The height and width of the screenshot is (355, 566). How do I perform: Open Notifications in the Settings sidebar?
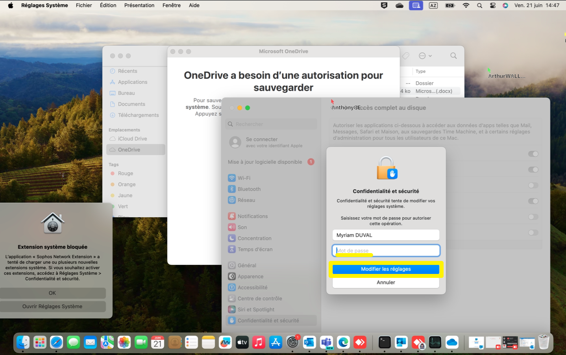(x=272, y=216)
